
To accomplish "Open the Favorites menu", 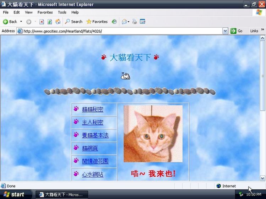I will pyautogui.click(x=45, y=12).
